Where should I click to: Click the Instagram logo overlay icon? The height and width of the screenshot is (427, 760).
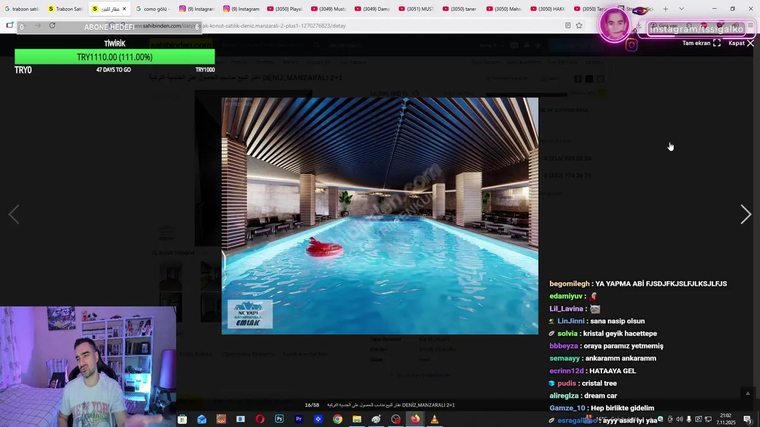click(631, 45)
